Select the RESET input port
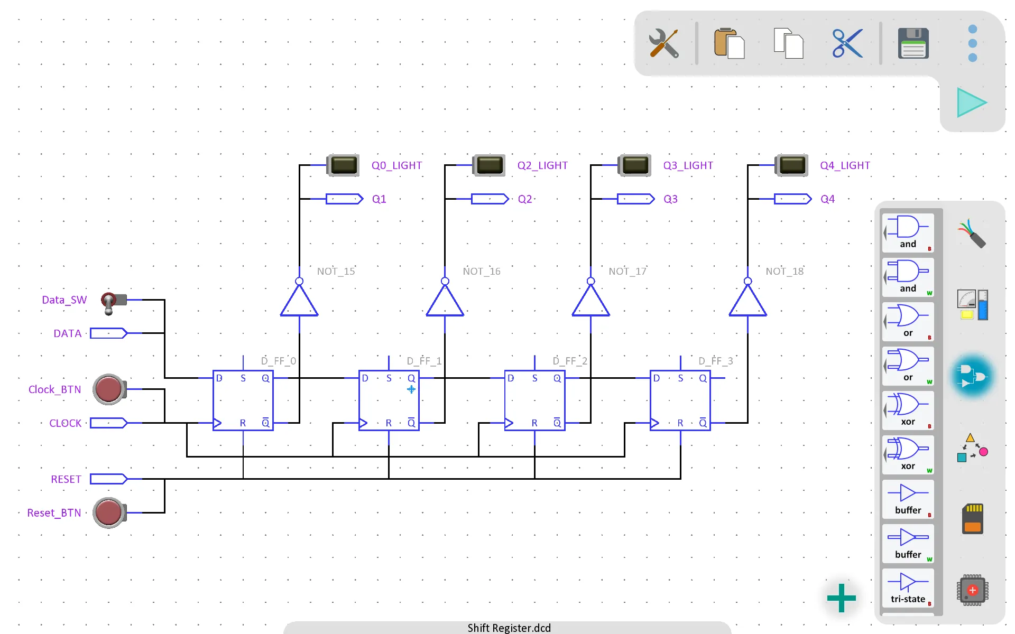1015x634 pixels. [109, 479]
